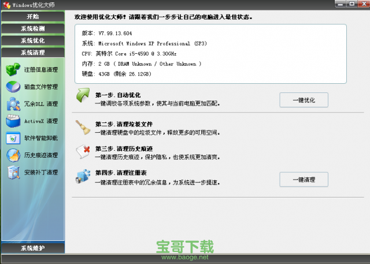The width and height of the screenshot is (370, 264).
Task: Click the 欢迎使用优化大师 welcome heading
Action: coord(163,17)
